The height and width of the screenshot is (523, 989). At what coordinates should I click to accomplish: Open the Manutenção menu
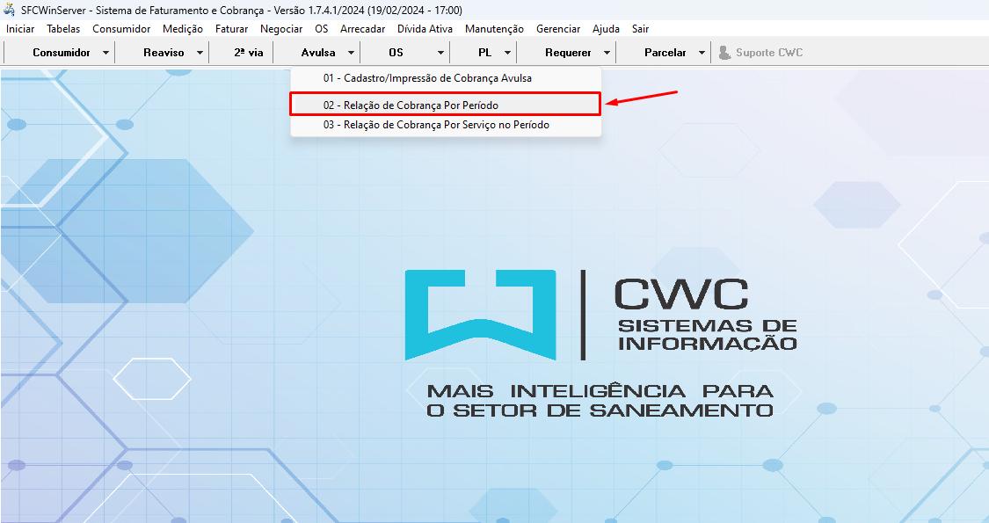(x=494, y=29)
